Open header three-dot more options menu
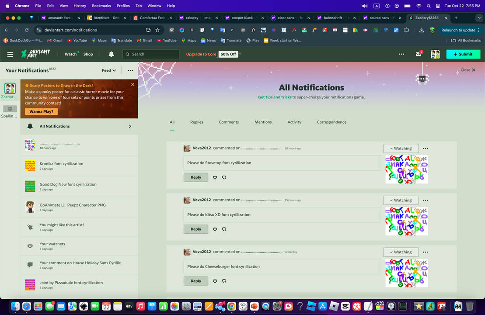The width and height of the screenshot is (485, 315). pyautogui.click(x=401, y=54)
